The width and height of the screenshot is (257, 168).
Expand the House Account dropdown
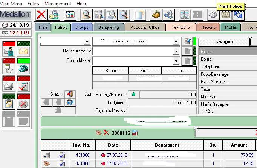(x=176, y=51)
